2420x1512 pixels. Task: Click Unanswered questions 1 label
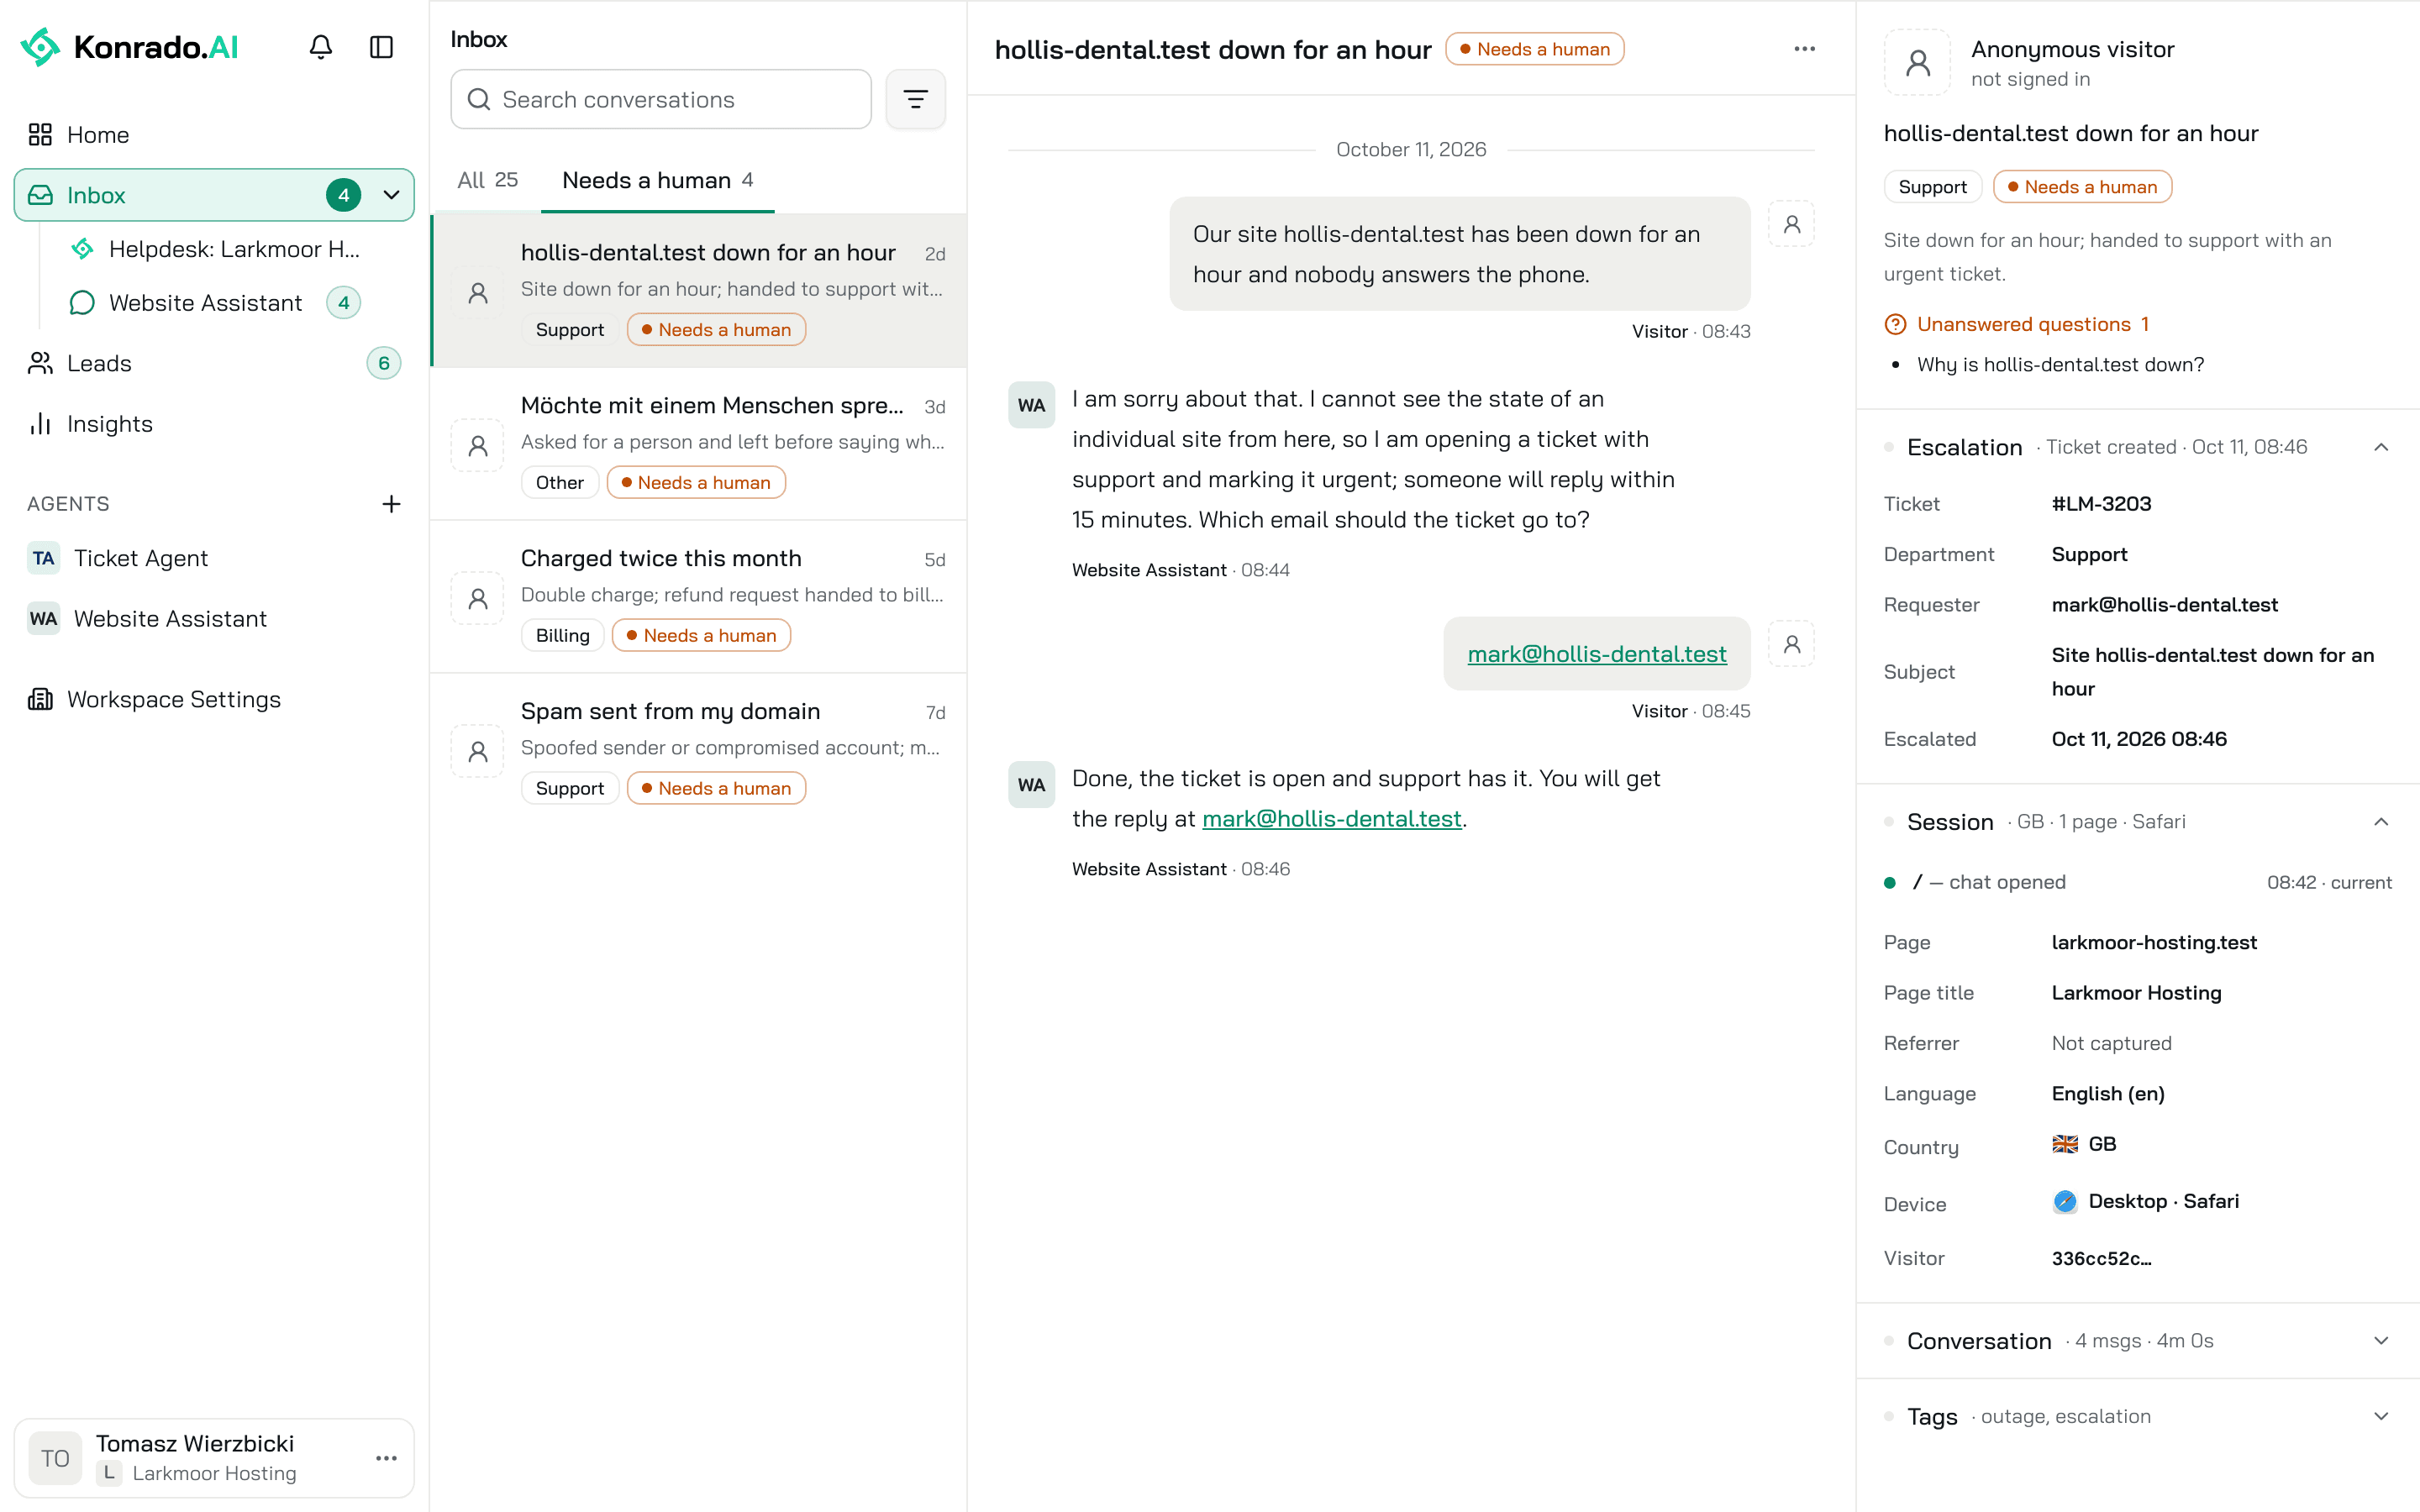coord(2032,324)
